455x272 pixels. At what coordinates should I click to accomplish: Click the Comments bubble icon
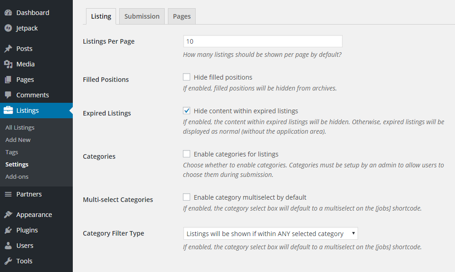pos(10,95)
